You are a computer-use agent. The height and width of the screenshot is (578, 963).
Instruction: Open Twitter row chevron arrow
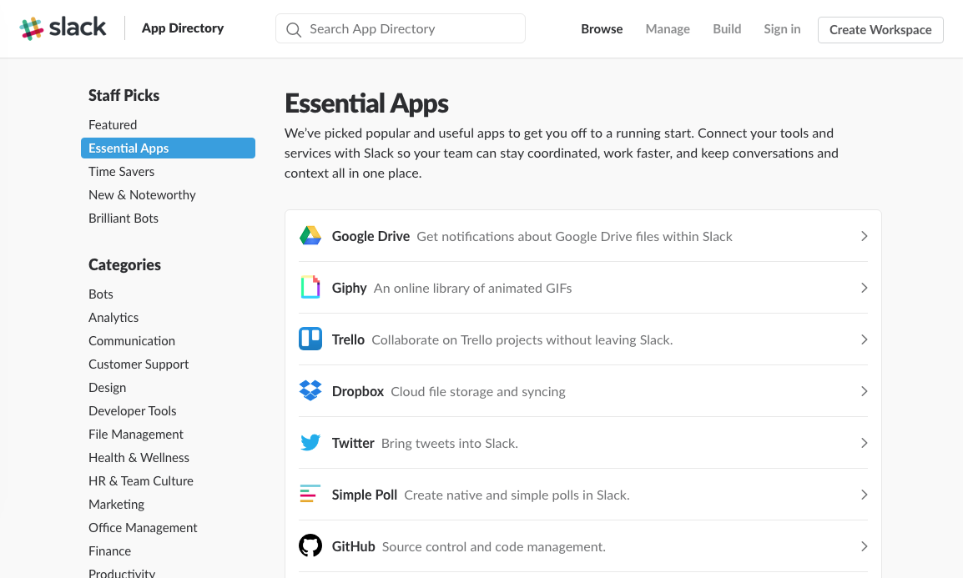click(x=864, y=443)
